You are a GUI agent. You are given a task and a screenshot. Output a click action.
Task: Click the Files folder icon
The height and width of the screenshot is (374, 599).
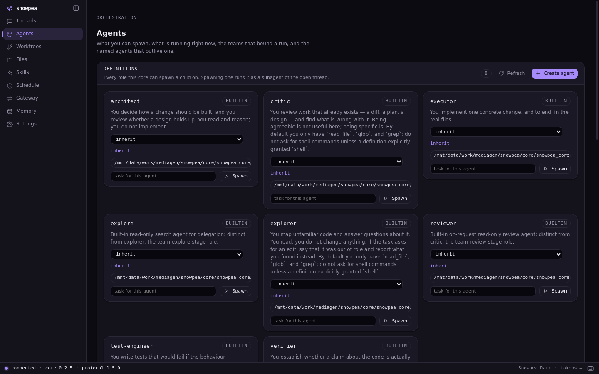[10, 59]
